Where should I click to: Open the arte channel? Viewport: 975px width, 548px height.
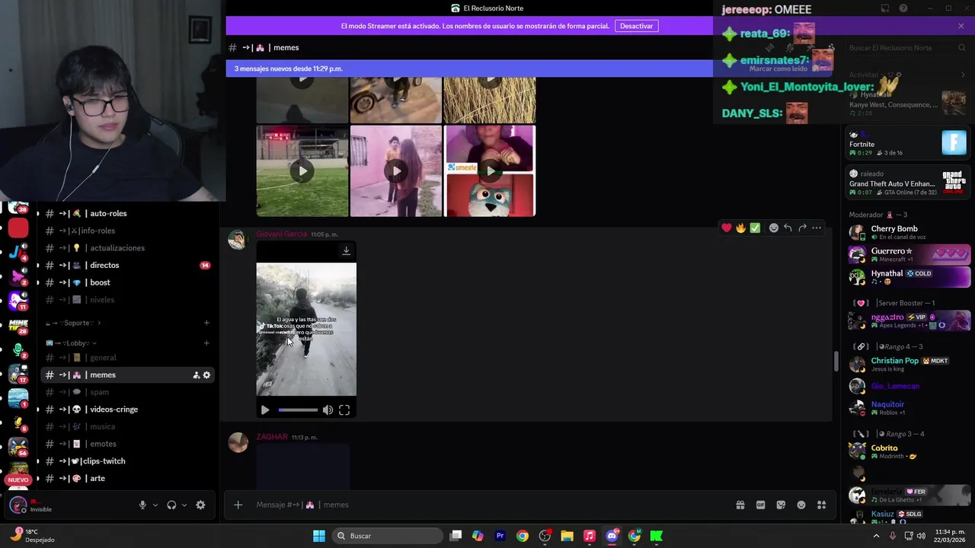pyautogui.click(x=126, y=479)
